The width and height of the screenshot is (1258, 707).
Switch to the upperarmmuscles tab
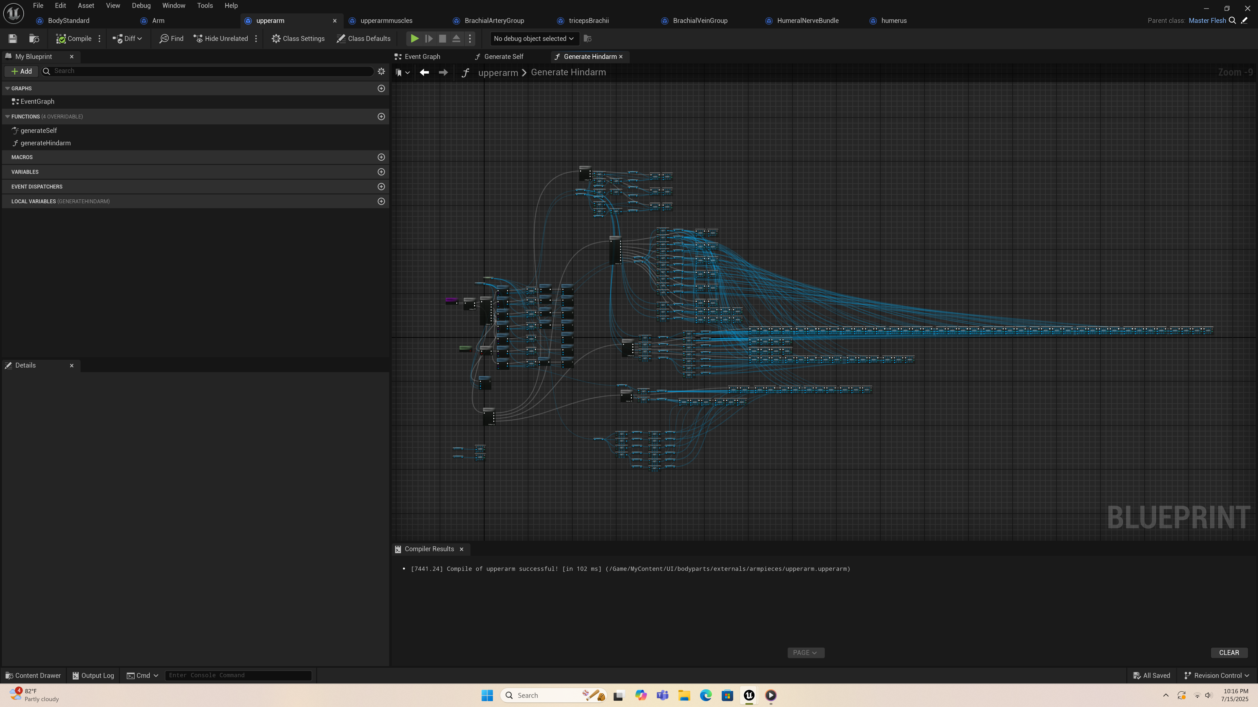coord(386,21)
